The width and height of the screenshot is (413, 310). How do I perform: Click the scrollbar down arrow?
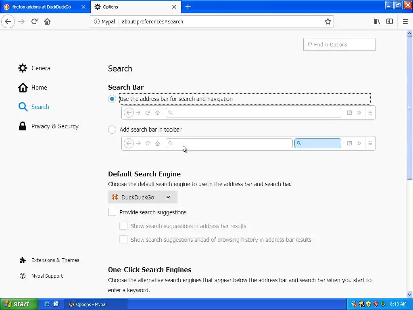[409, 294]
